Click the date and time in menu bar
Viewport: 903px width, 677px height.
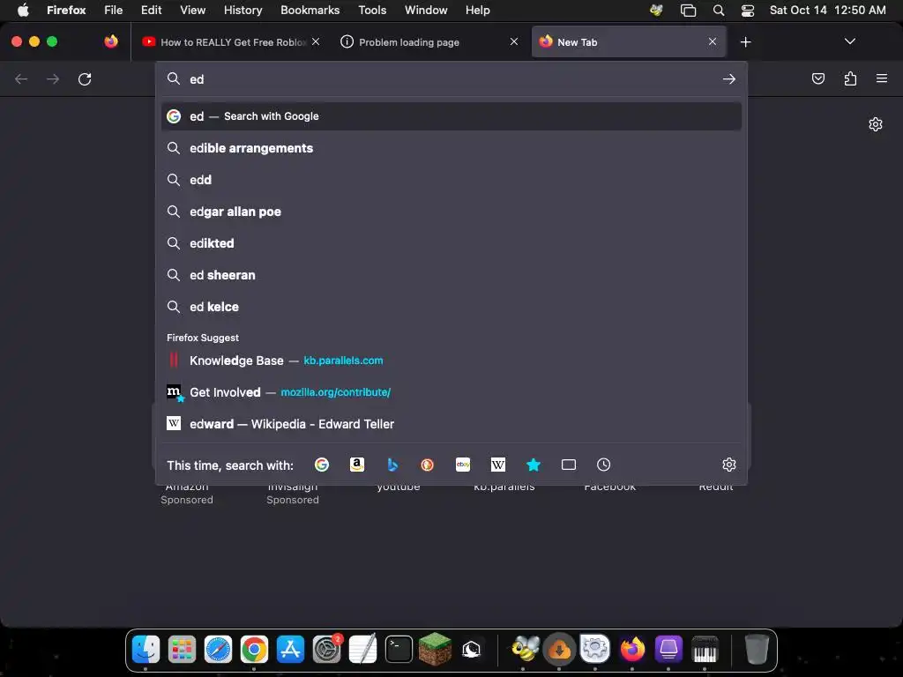click(x=827, y=11)
